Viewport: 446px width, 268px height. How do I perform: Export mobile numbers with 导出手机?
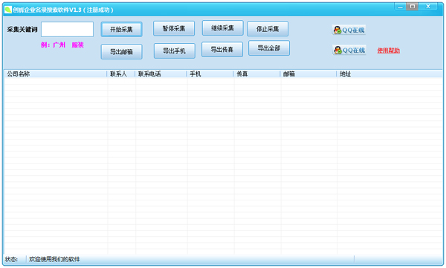click(175, 51)
